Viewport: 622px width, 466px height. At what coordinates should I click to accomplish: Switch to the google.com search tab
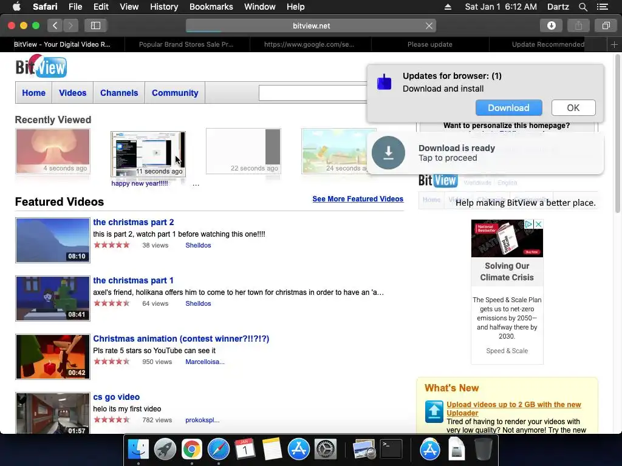[309, 44]
